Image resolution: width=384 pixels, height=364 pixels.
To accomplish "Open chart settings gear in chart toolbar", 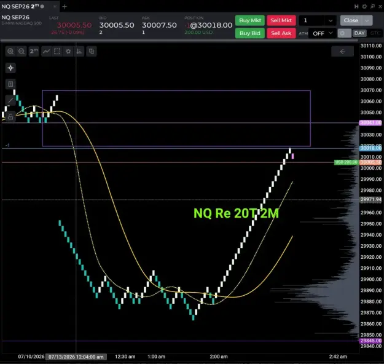I will (x=68, y=52).
